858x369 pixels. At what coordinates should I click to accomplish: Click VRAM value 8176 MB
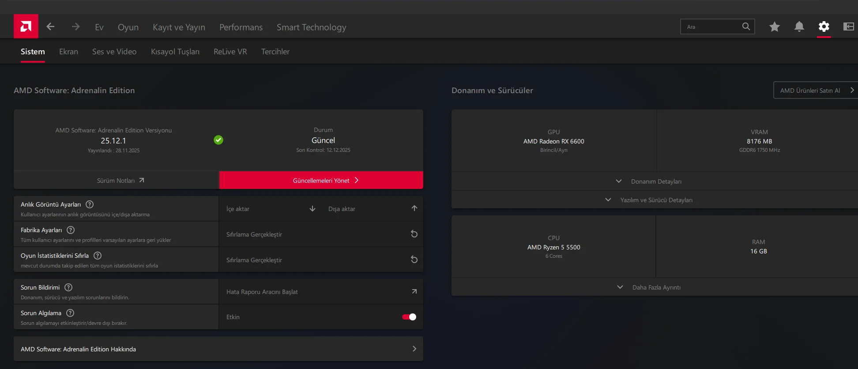[x=760, y=141]
